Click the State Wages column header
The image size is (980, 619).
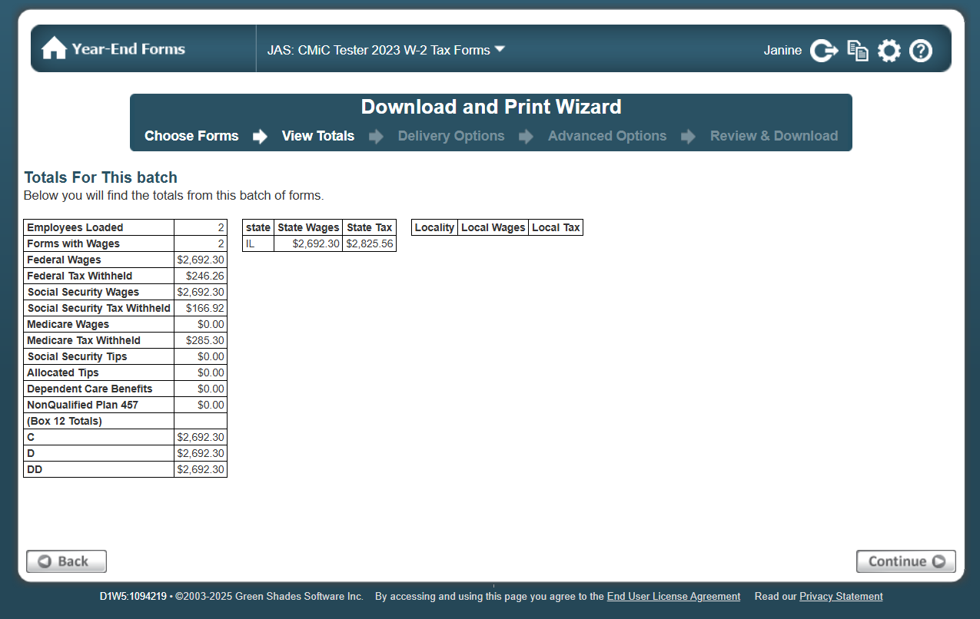[308, 227]
